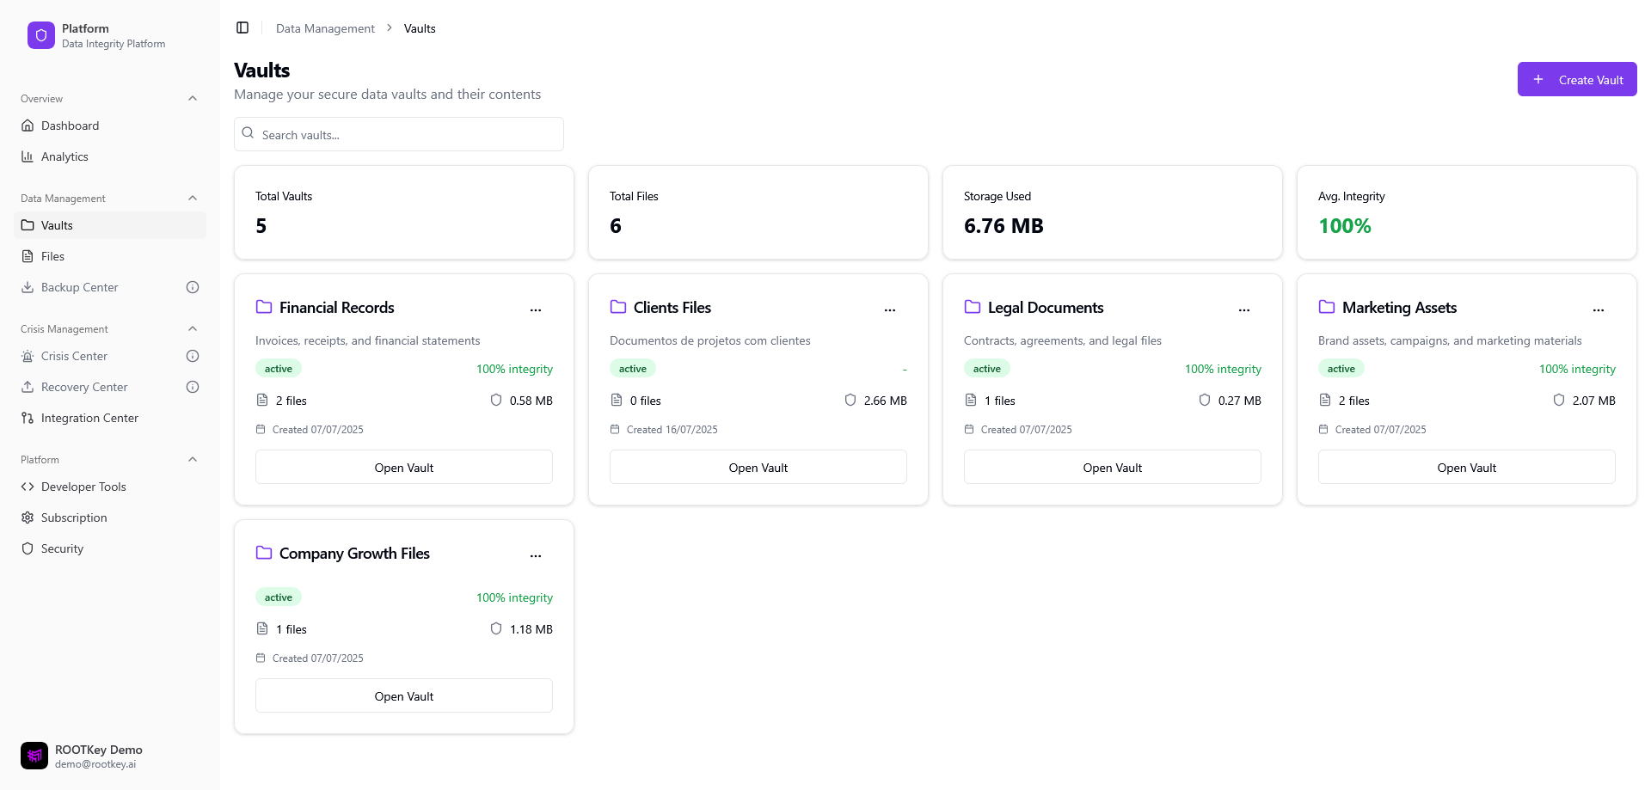
Task: Collapse the Data Management section
Action: [x=193, y=198]
